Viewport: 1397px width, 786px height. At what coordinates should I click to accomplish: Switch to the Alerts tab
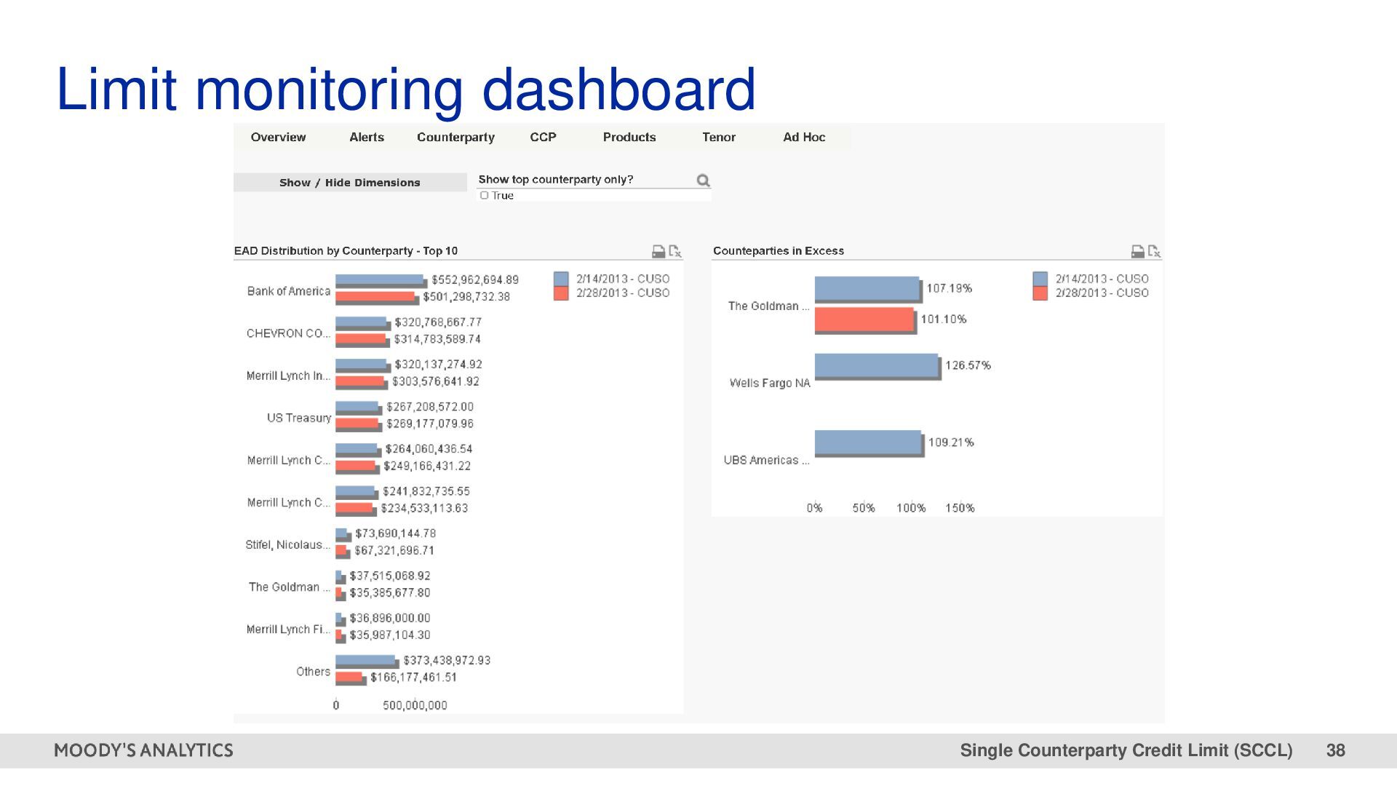click(367, 137)
